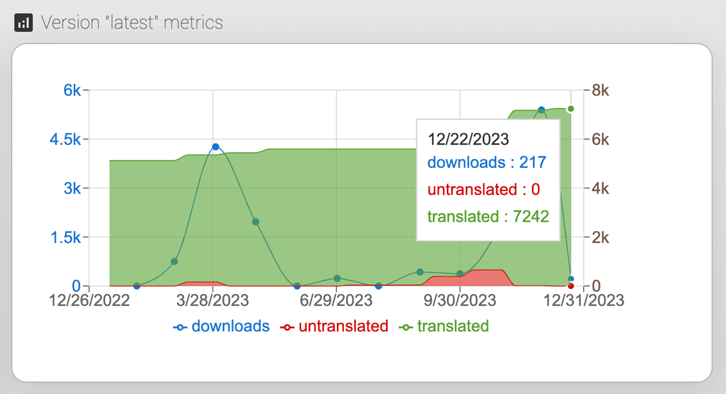Screen dimensions: 726x394
Task: Click the "Version latest metrics" heading text
Action: pos(132,23)
